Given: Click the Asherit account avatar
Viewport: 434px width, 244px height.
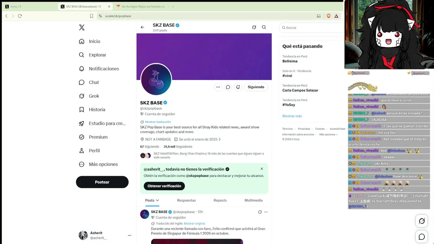Looking at the screenshot, I should pos(83,235).
